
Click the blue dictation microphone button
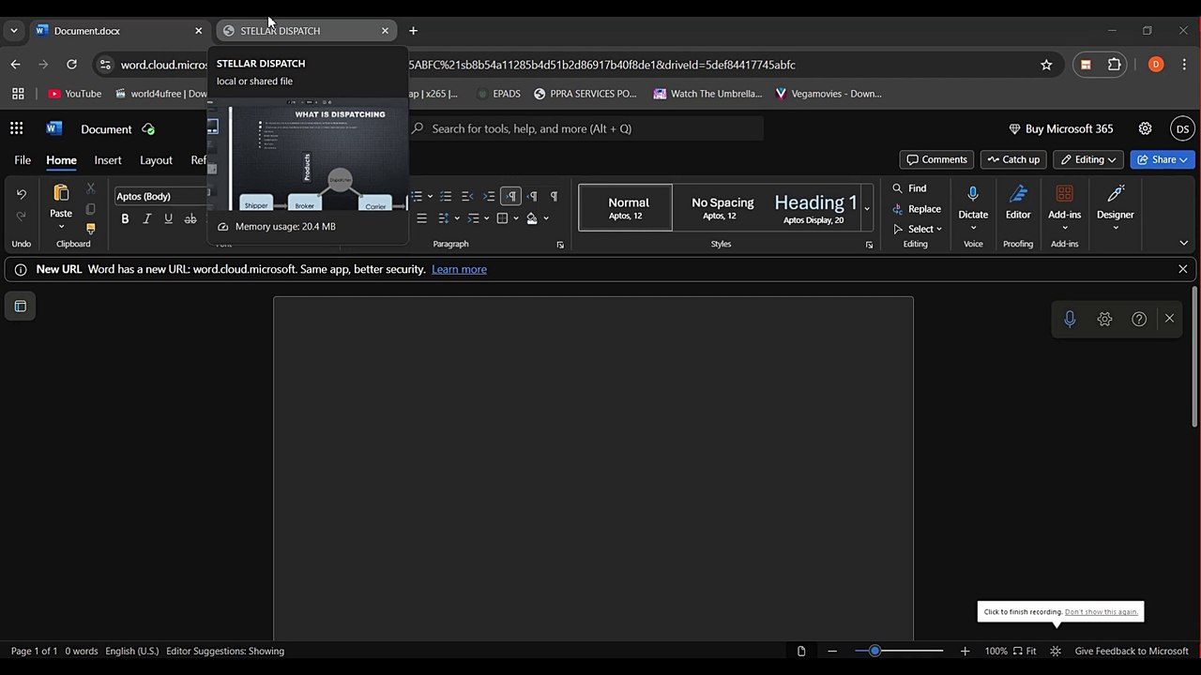tap(1070, 319)
